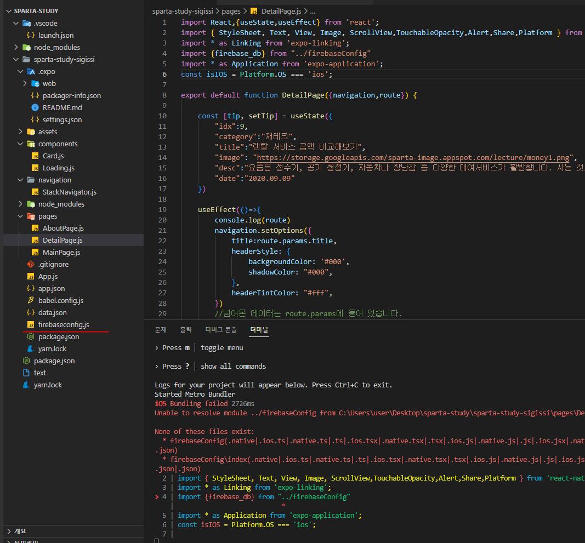Screen dimensions: 585x543
Task: Click the babel.config.js Babel icon
Action: (x=31, y=301)
